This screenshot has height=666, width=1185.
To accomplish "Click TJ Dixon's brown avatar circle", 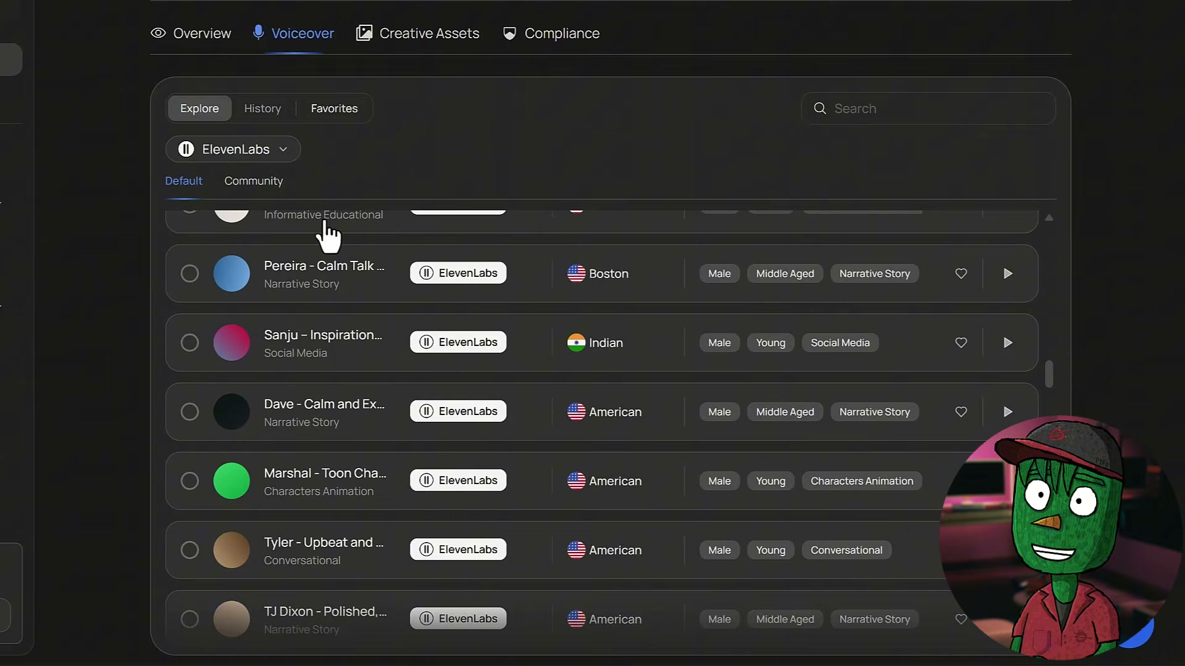I will pyautogui.click(x=231, y=619).
